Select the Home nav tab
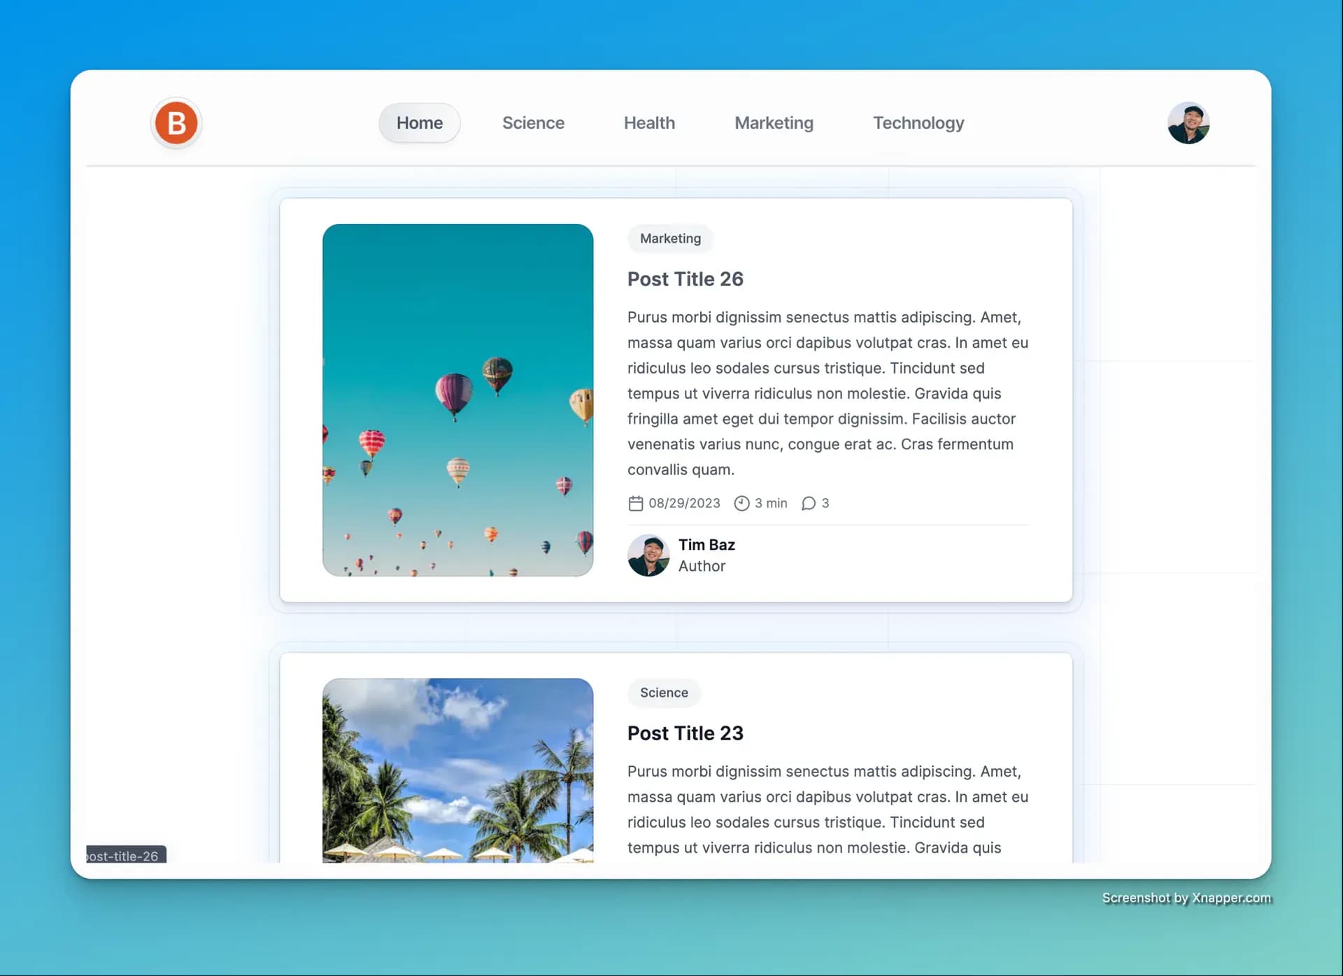 (x=420, y=123)
